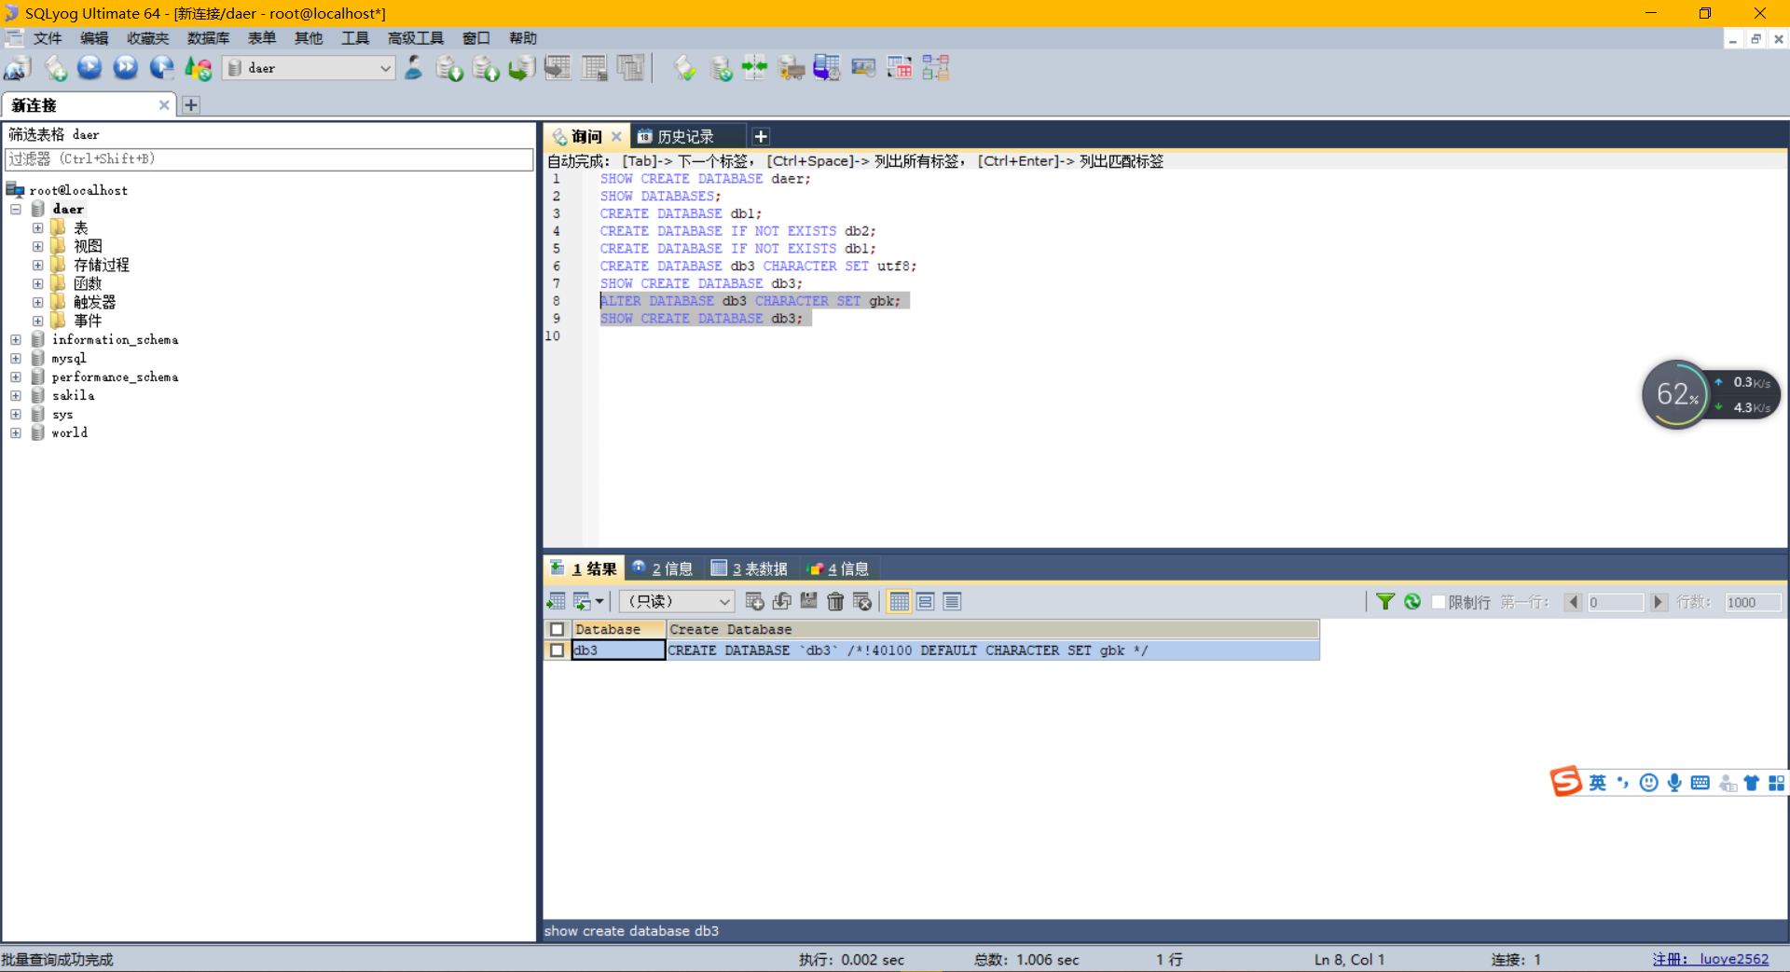Click the filter input field

(x=269, y=159)
